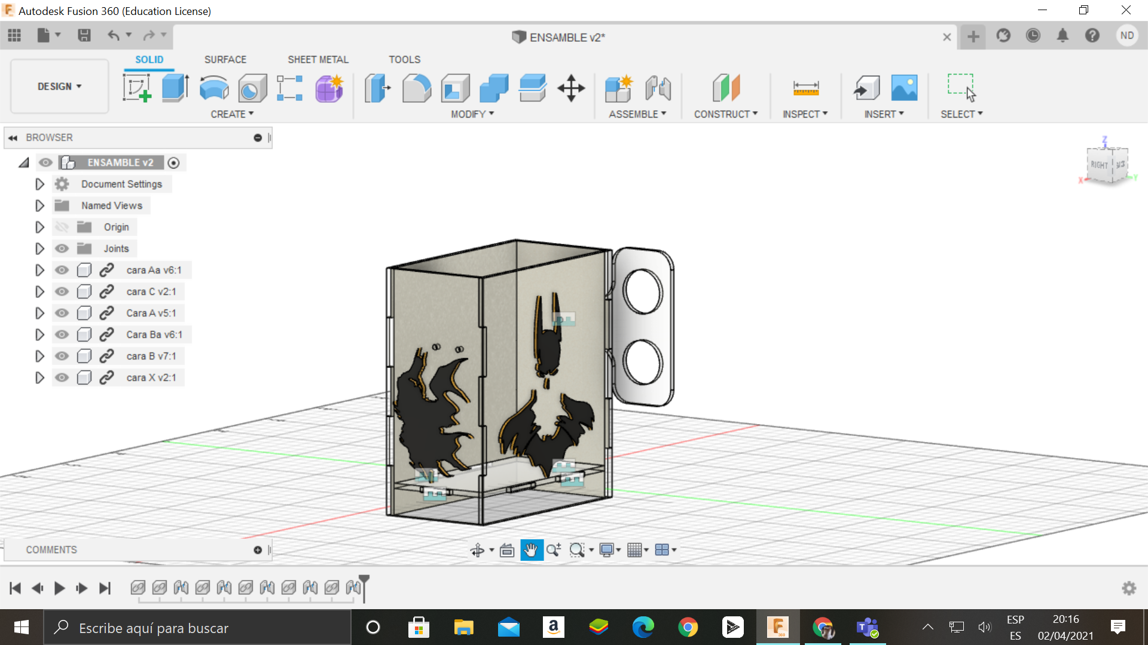Expand the Document Settings node

click(x=39, y=184)
